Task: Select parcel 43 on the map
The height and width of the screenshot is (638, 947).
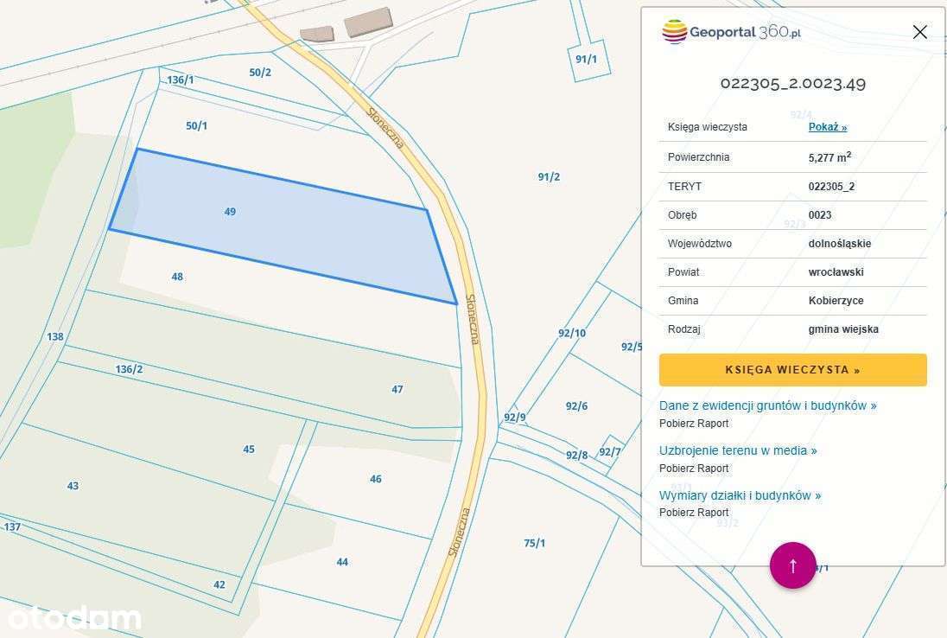Action: (73, 486)
